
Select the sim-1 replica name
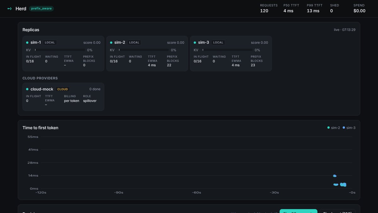(36, 42)
